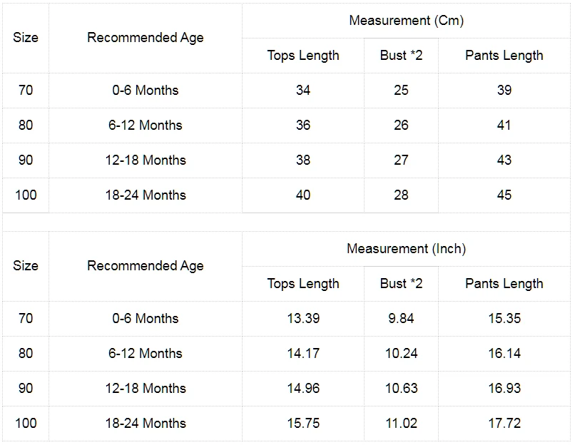This screenshot has height=445, width=575.
Task: Click the bust value 10.24
Action: click(401, 353)
